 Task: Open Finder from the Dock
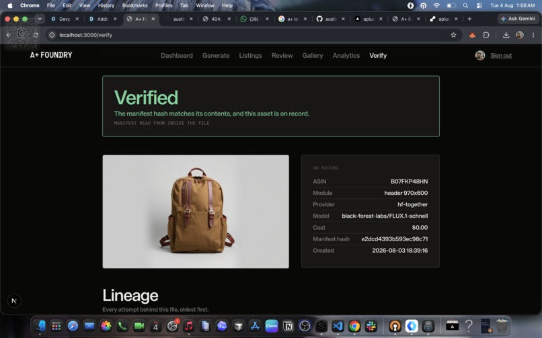[x=40, y=326]
